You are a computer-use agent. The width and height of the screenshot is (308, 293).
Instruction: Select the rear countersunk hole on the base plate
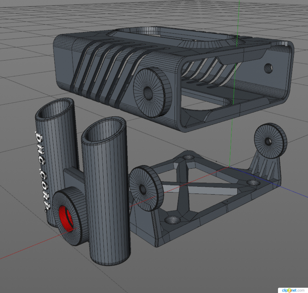pos(188,157)
